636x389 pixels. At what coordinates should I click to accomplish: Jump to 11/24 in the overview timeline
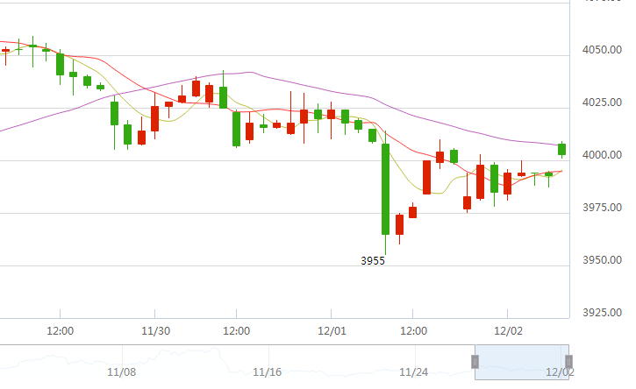(413, 372)
